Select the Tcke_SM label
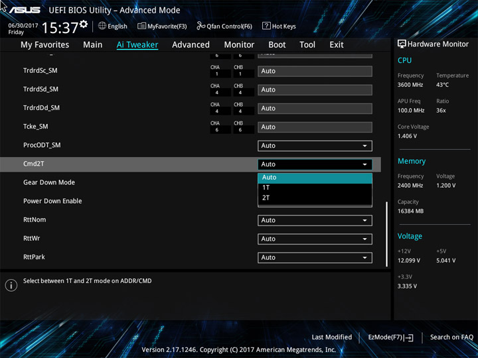478x358 pixels. point(36,127)
